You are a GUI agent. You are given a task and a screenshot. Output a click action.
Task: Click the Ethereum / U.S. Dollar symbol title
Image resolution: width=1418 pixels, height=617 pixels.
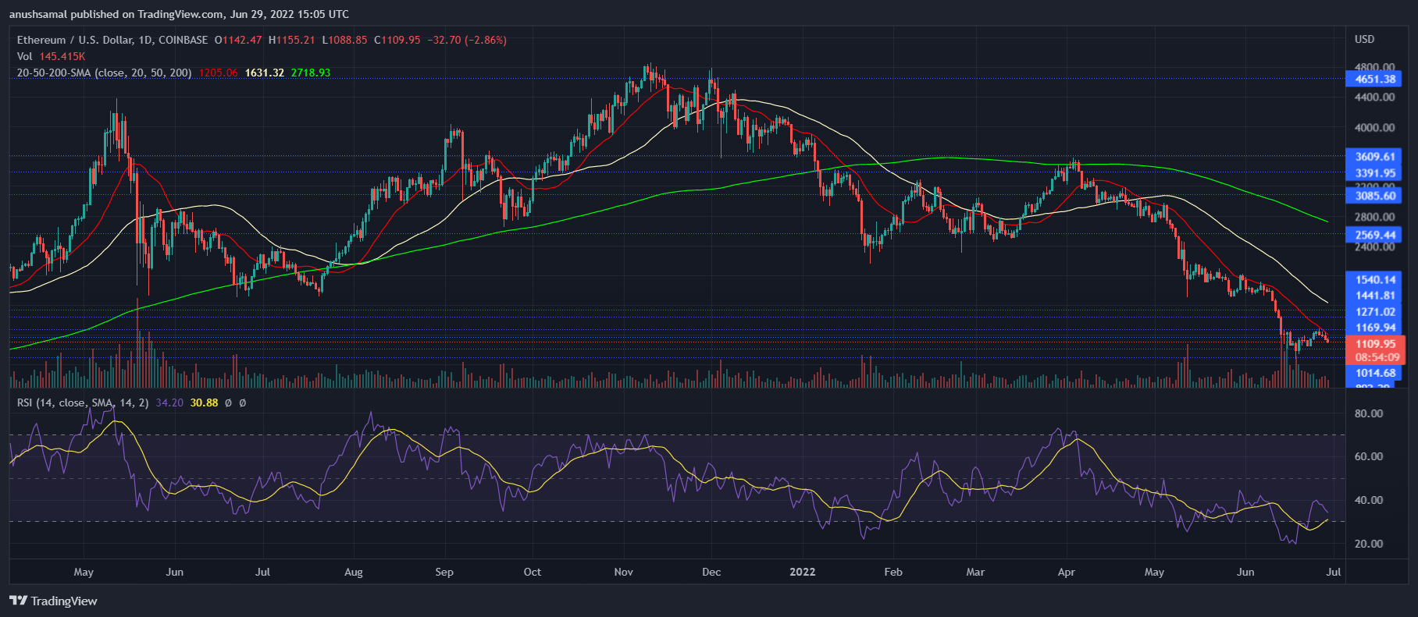[x=112, y=40]
